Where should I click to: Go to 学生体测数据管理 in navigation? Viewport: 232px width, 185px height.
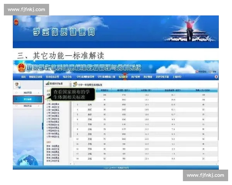coord(85,77)
